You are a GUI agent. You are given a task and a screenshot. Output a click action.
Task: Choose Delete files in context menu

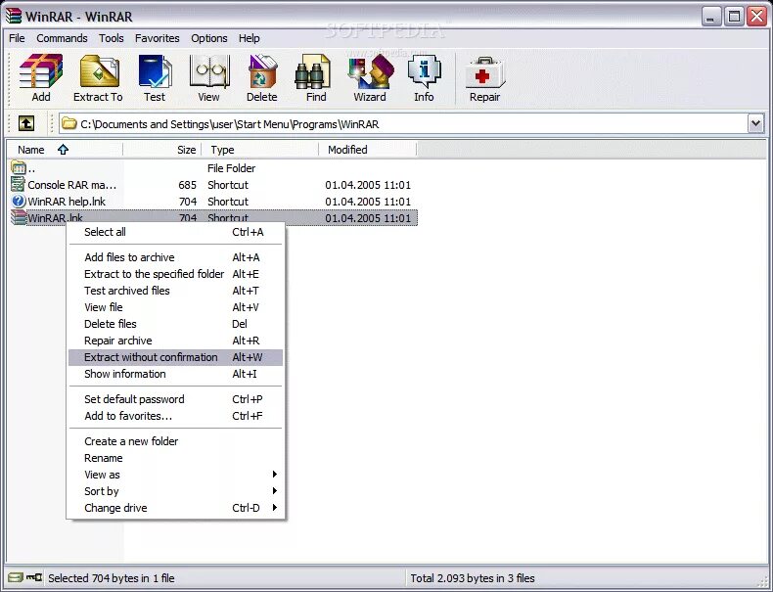click(x=175, y=324)
